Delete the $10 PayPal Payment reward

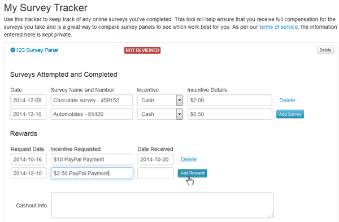[x=189, y=159]
